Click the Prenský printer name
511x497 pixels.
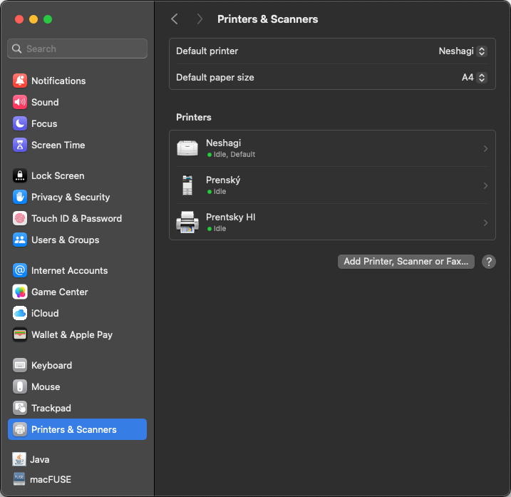coord(223,180)
